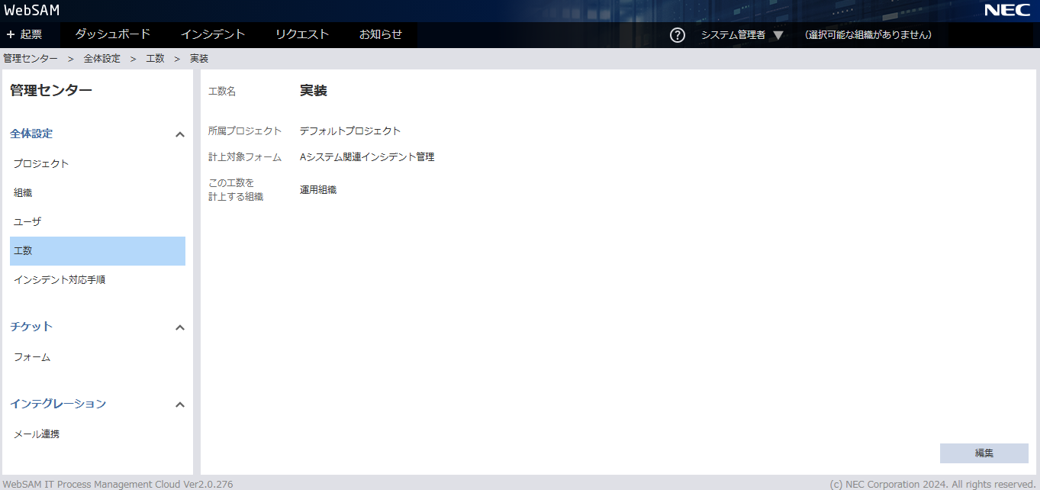Click the WebSAM logo title
The image size is (1040, 490).
[x=32, y=11]
